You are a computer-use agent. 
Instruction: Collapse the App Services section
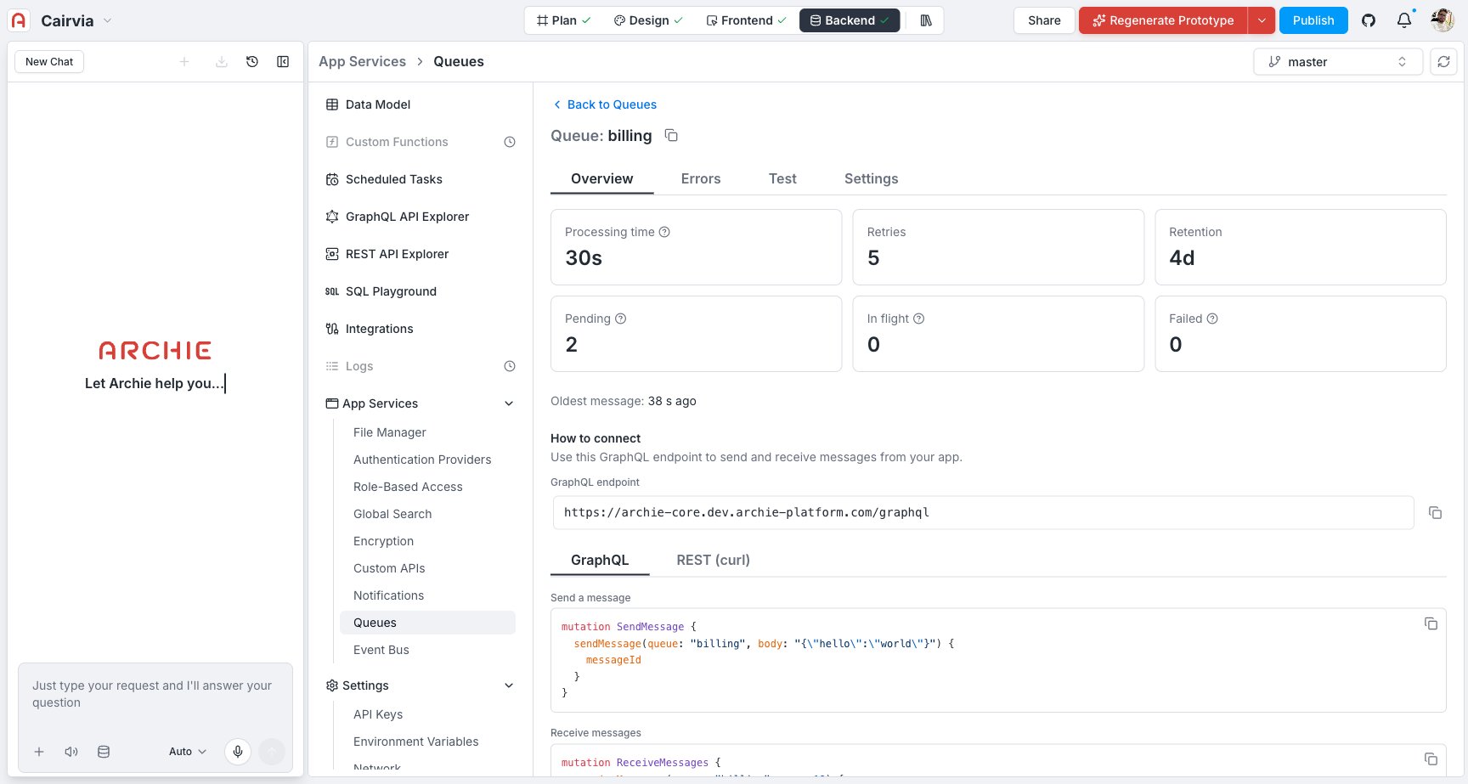[509, 403]
